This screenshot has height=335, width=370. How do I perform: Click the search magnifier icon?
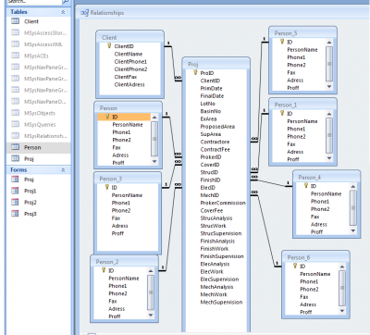(x=66, y=2)
